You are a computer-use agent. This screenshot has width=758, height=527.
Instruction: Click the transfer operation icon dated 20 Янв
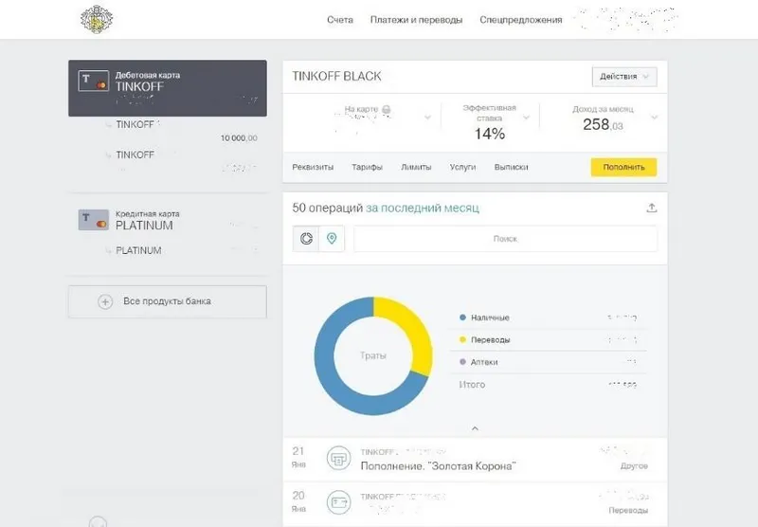[x=337, y=503]
